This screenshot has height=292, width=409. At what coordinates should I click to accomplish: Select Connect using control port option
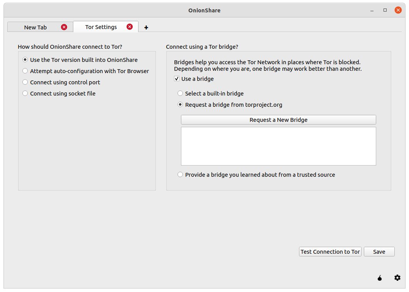(25, 82)
